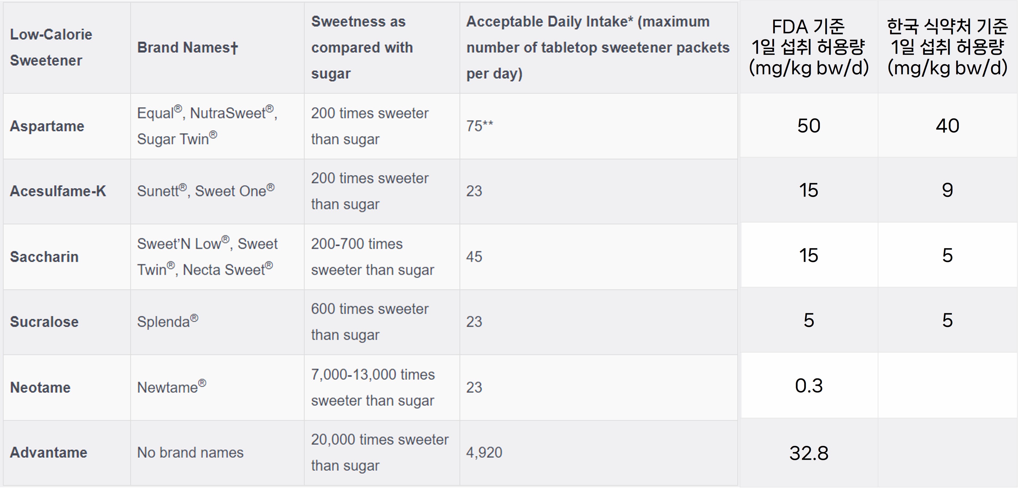The width and height of the screenshot is (1018, 488).
Task: Click the FDA 기준 column header
Action: coord(809,47)
